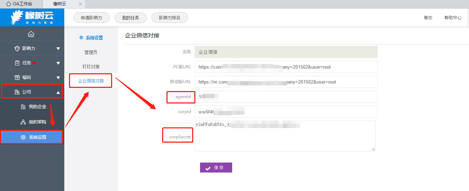Close the 橡树云 tab
This screenshot has height=191, width=469.
point(80,4)
